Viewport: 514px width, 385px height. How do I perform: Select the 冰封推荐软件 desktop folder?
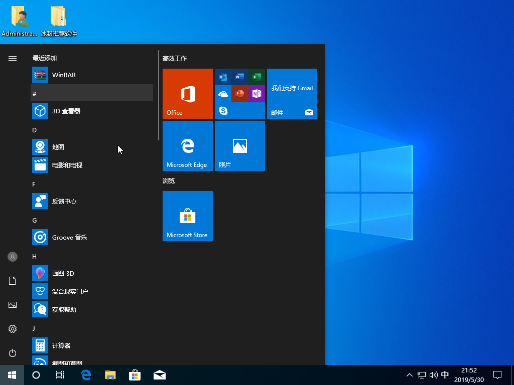click(x=59, y=20)
